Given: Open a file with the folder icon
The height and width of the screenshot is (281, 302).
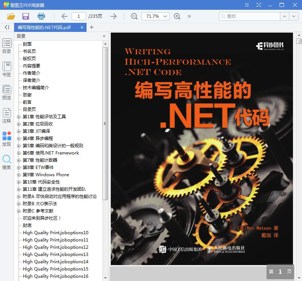Looking at the screenshot, I should (x=11, y=16).
